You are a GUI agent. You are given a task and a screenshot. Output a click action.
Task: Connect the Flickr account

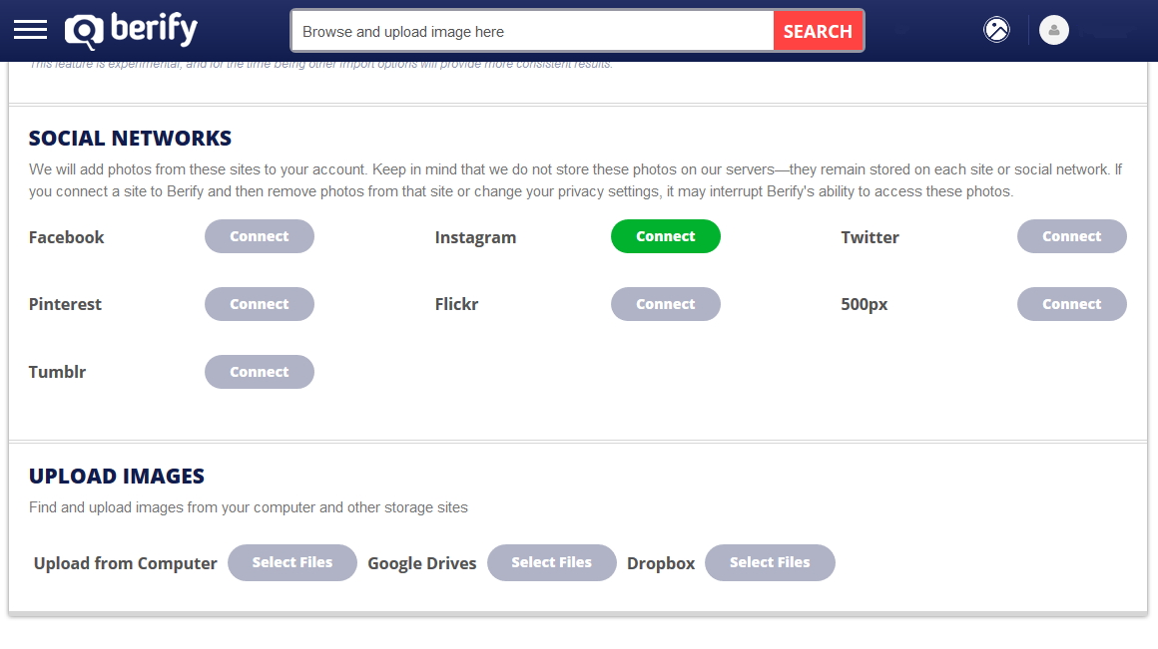pyautogui.click(x=665, y=304)
